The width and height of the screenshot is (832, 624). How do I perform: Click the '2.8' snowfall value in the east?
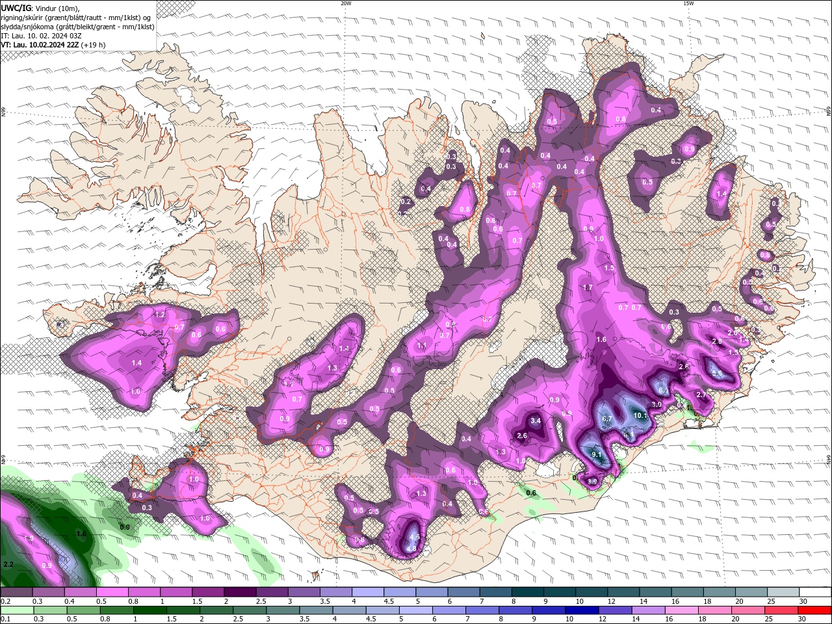click(x=717, y=341)
